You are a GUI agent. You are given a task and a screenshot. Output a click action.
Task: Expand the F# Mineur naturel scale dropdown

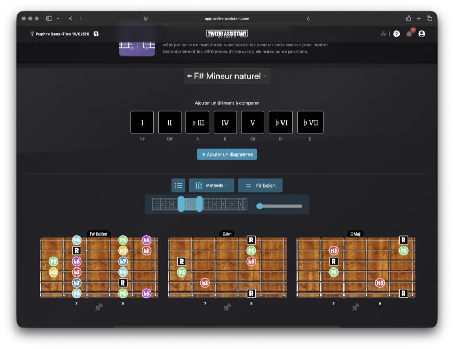[x=265, y=76]
